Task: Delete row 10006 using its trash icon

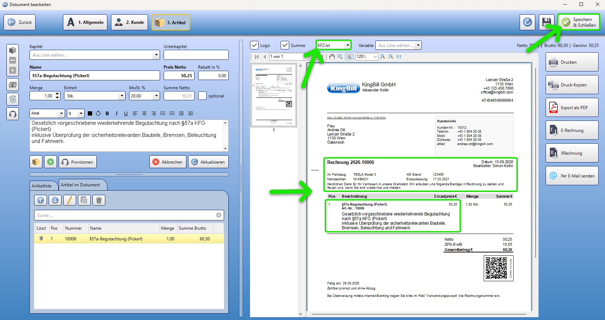Action: click(41, 239)
